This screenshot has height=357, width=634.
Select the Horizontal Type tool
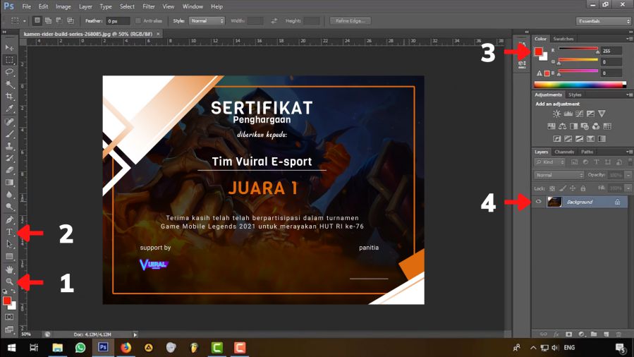(9, 232)
